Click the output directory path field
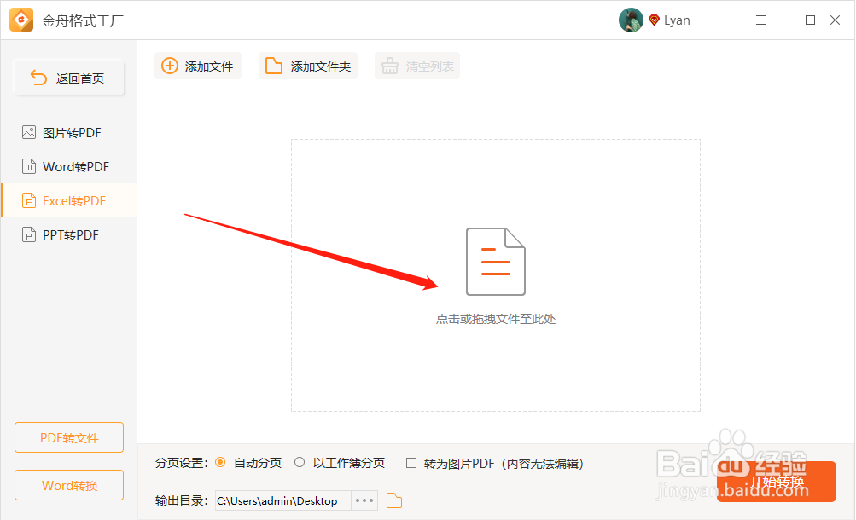856x520 pixels. [x=282, y=500]
